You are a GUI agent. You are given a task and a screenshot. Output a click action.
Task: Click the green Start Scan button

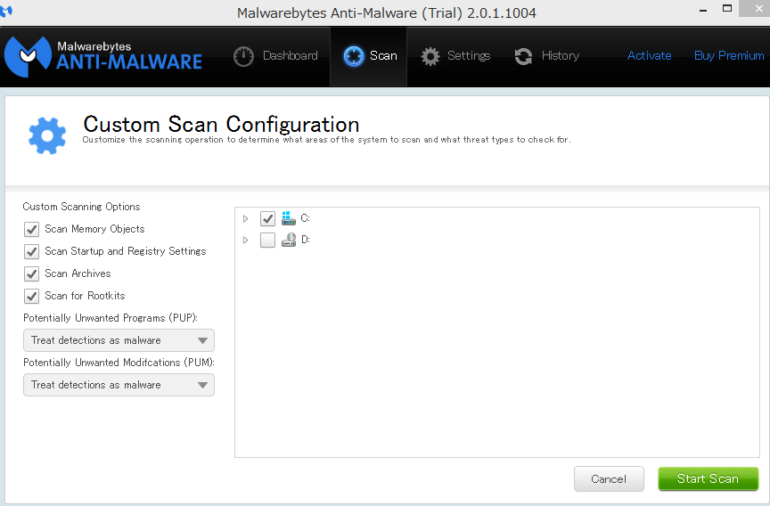point(709,479)
